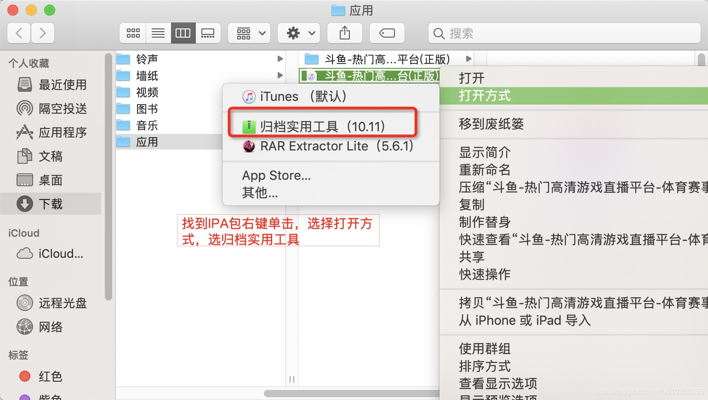708x400 pixels.
Task: Click 打开方式 in the context menu
Action: pos(574,95)
